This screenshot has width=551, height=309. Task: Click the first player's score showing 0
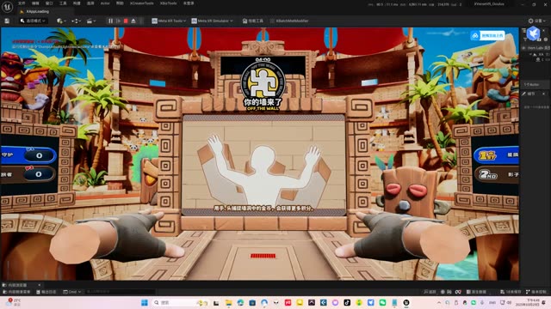point(39,155)
